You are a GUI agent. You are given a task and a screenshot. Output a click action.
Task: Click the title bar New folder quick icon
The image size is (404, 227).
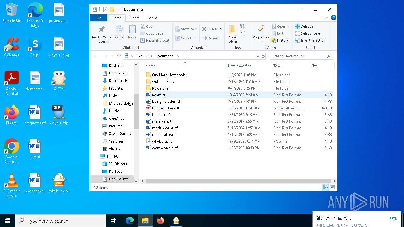coord(112,9)
